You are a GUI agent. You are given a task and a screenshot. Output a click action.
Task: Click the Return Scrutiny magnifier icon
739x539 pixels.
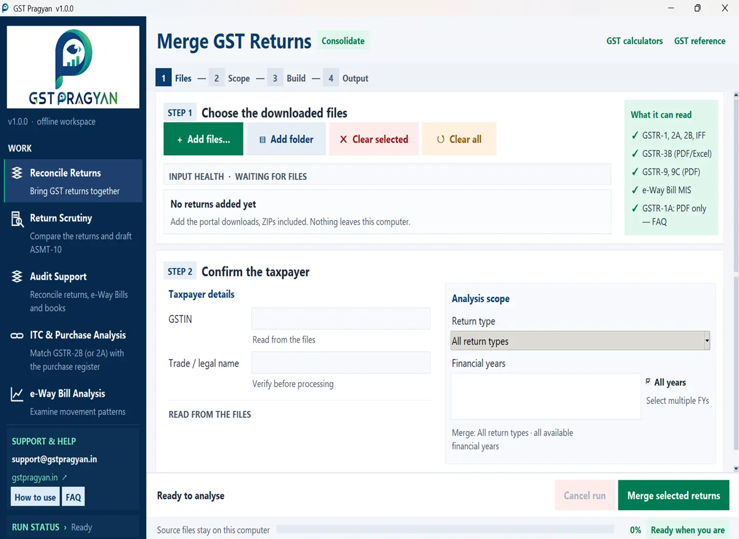coord(17,219)
